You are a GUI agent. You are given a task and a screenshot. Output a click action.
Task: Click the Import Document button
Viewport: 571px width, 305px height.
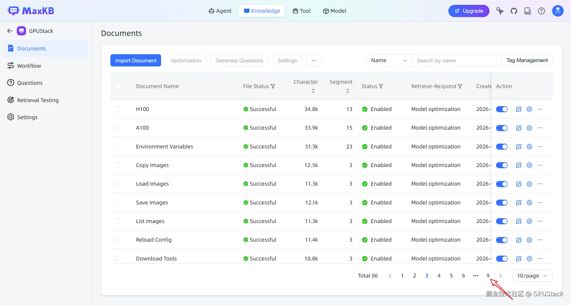click(x=136, y=60)
